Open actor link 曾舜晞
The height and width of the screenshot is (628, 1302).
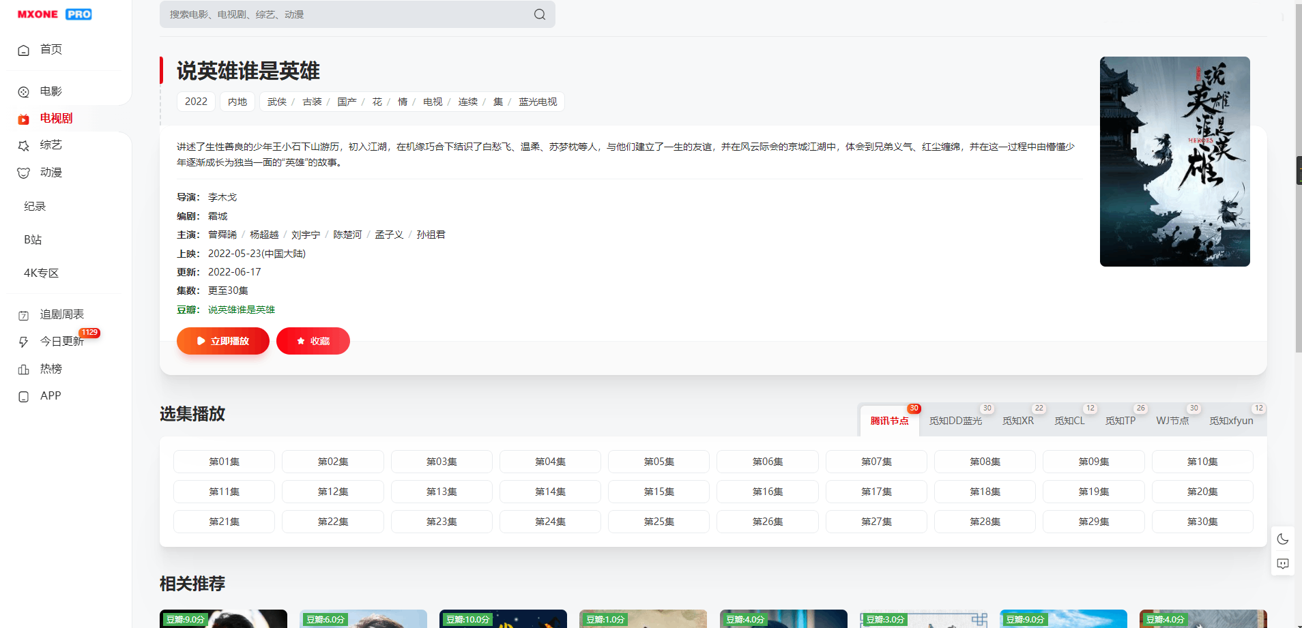point(222,234)
